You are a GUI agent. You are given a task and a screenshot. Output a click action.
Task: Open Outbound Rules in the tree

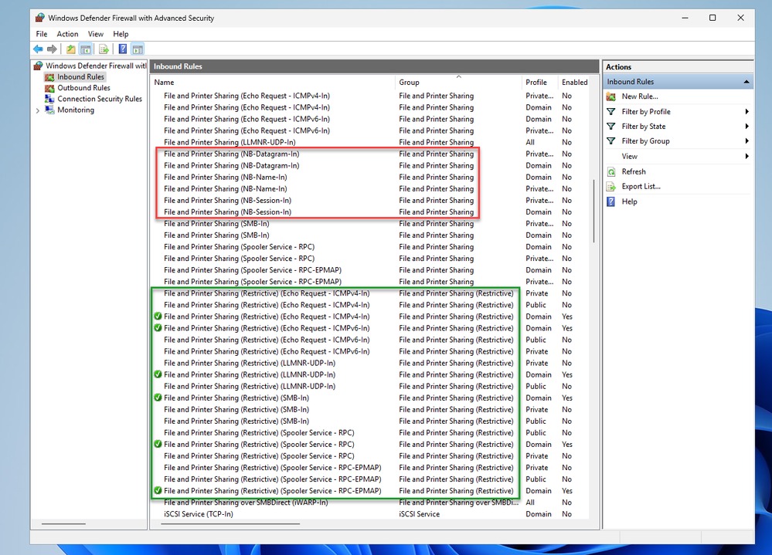click(x=83, y=88)
